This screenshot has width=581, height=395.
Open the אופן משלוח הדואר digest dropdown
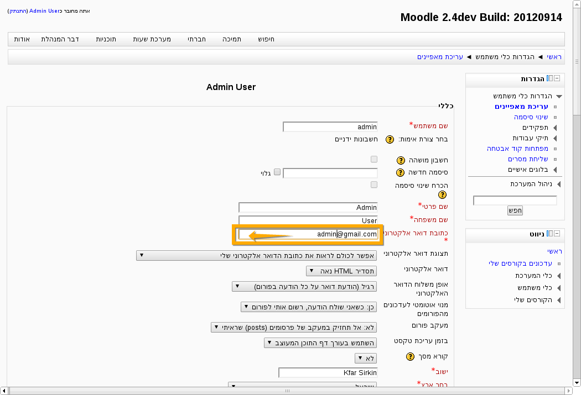pyautogui.click(x=304, y=287)
